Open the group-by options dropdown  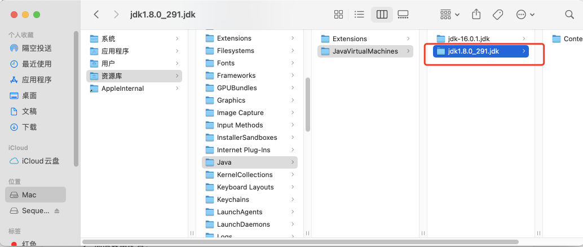click(449, 15)
